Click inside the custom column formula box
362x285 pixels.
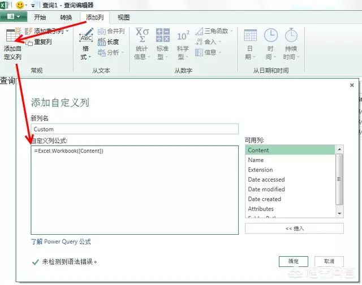tap(135, 190)
